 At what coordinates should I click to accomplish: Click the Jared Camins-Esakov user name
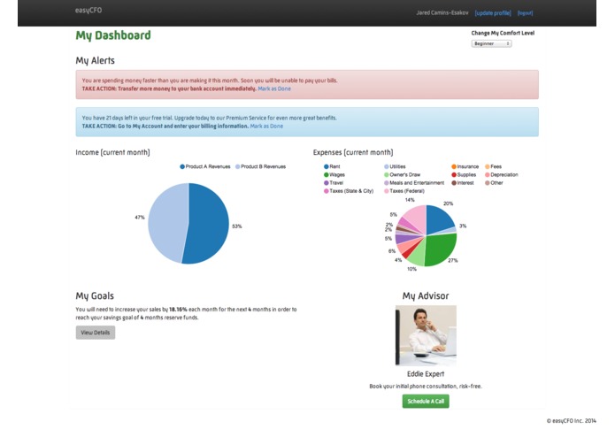[x=442, y=13]
